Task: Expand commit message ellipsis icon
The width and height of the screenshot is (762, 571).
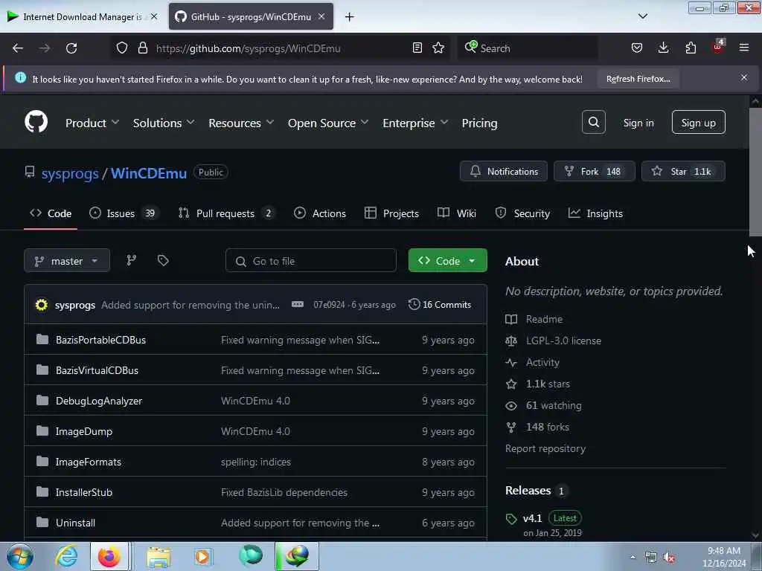Action: click(x=298, y=304)
